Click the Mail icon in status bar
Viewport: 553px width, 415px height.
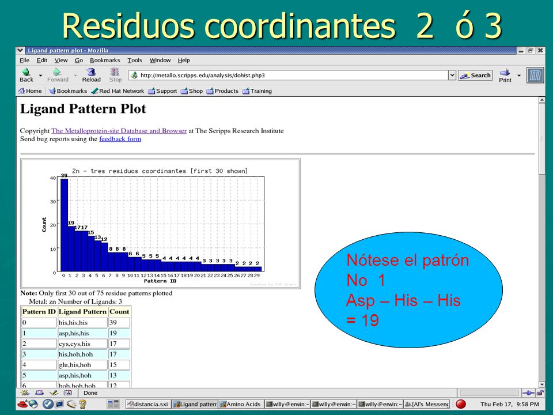pos(40,393)
